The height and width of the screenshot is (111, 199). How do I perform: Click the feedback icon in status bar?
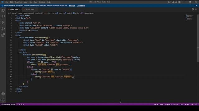[192, 105]
